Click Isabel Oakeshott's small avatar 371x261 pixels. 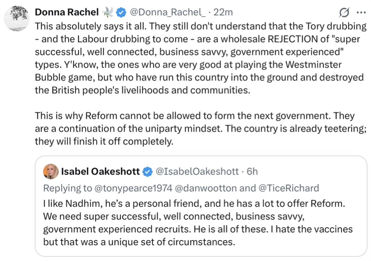(51, 171)
